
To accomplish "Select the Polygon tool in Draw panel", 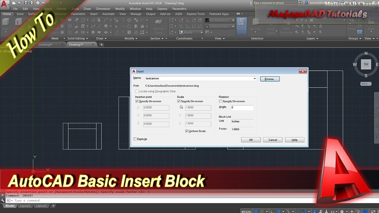I will 93,32.
